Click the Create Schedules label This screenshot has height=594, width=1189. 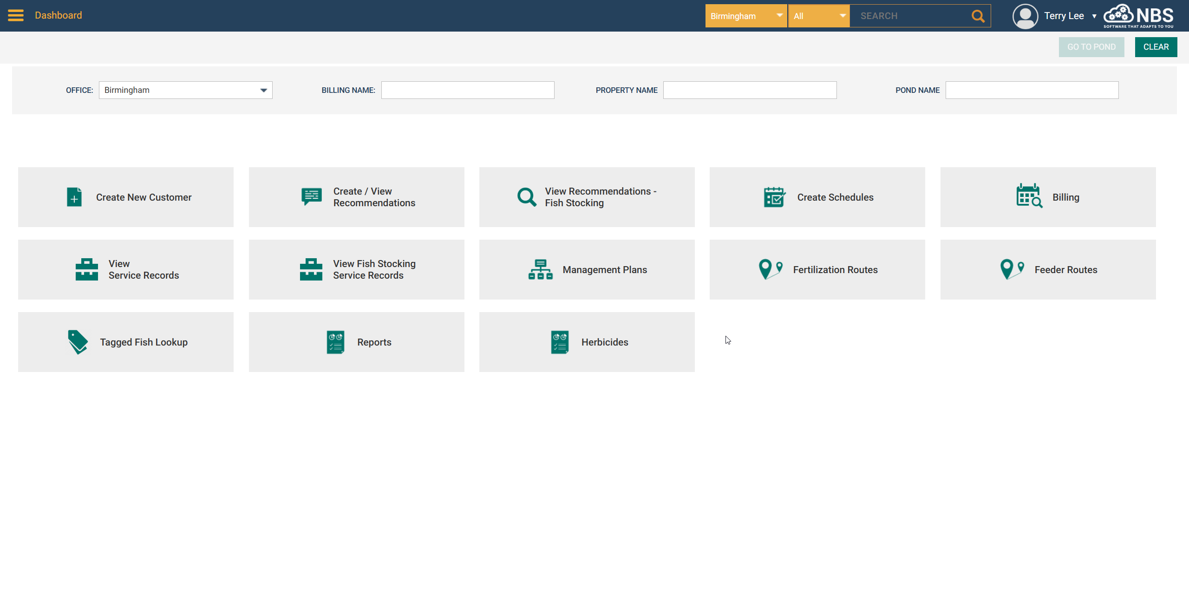[x=835, y=197]
